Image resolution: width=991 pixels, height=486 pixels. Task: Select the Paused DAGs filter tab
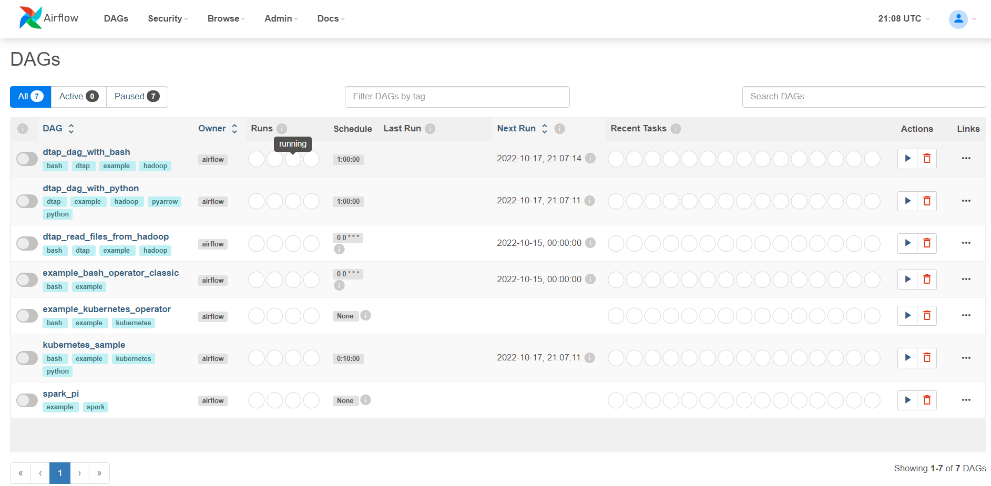tap(137, 97)
